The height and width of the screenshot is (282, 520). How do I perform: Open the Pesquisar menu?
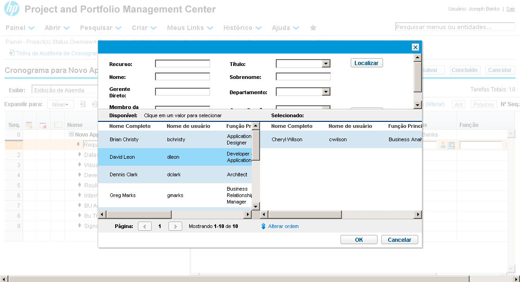coord(100,28)
